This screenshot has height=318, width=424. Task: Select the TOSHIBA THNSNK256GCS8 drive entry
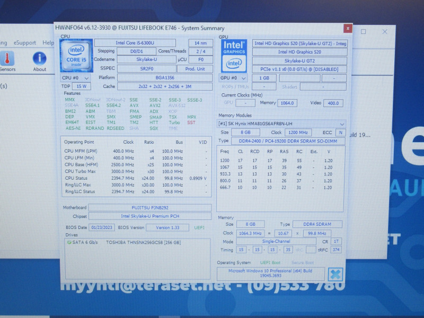coord(143,242)
